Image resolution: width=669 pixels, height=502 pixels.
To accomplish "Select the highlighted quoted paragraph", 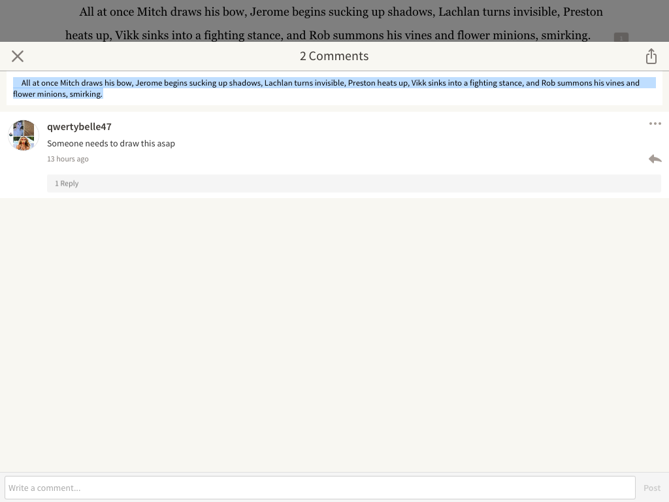I will 334,88.
